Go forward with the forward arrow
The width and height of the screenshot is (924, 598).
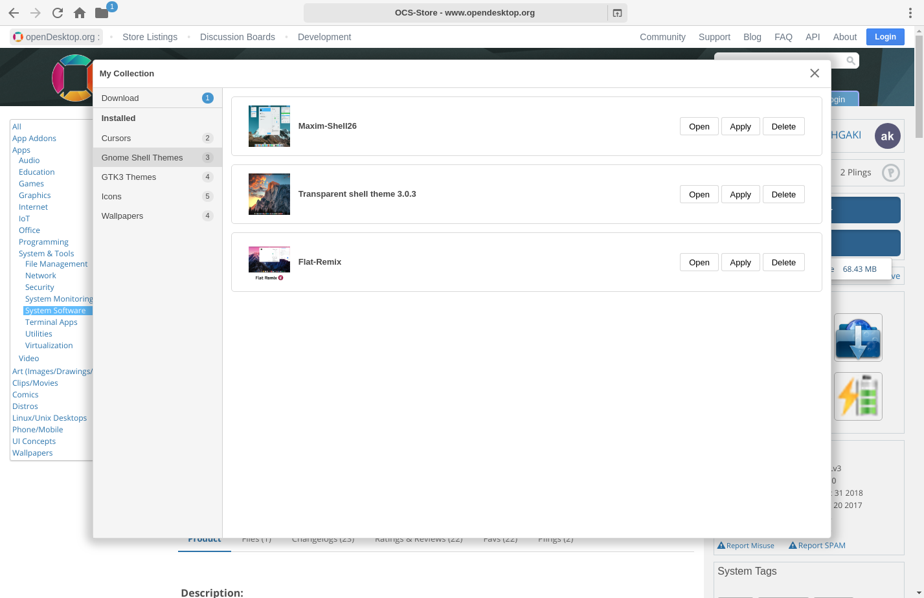[x=36, y=13]
